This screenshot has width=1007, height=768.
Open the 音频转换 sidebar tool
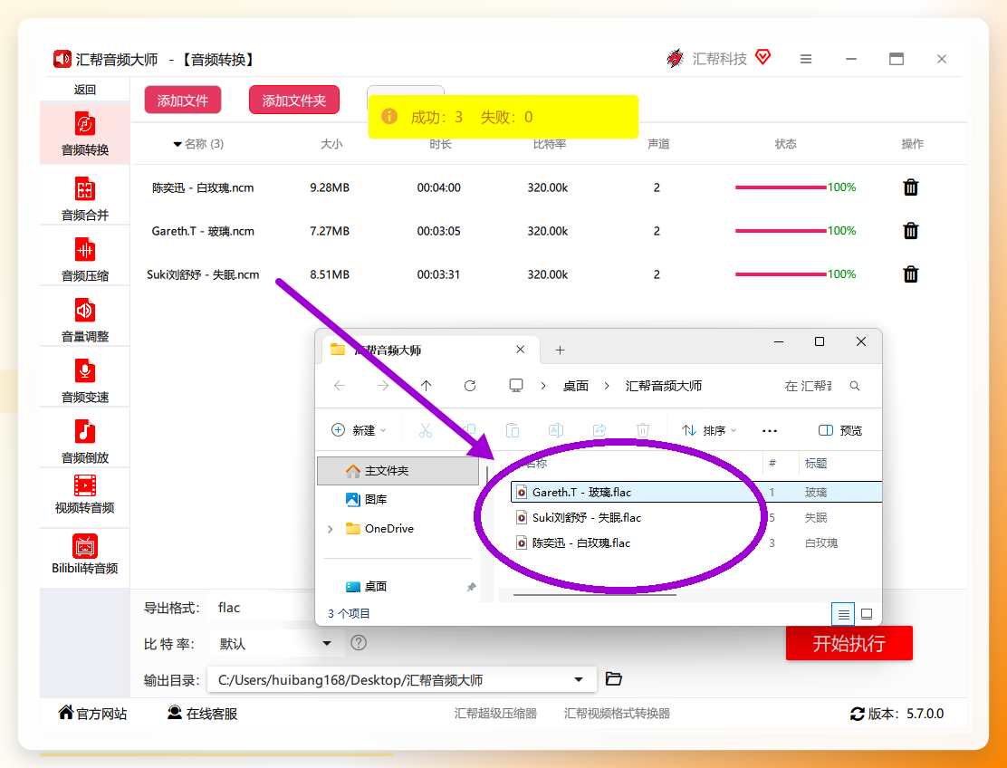85,133
